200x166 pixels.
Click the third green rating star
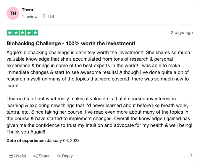(x=22, y=33)
